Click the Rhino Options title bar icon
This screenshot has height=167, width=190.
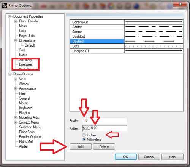5,6
